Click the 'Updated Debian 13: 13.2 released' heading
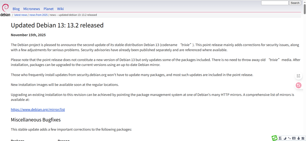Image resolution: width=306 pixels, height=141 pixels. 57,25
